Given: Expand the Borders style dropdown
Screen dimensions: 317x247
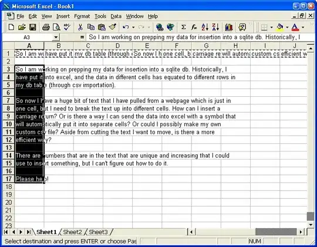Looking at the screenshot, I should [x=271, y=27].
